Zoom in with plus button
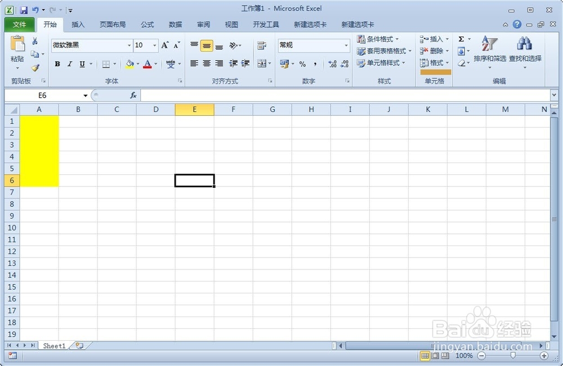 pos(544,356)
